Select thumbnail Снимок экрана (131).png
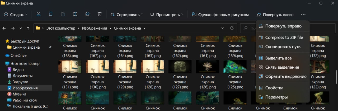The image size is (338, 111). click(70, 66)
